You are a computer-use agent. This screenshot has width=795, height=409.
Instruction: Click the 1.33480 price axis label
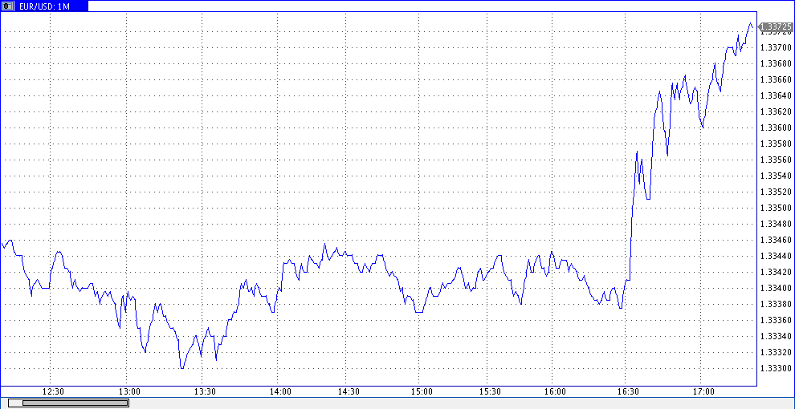[x=777, y=225]
